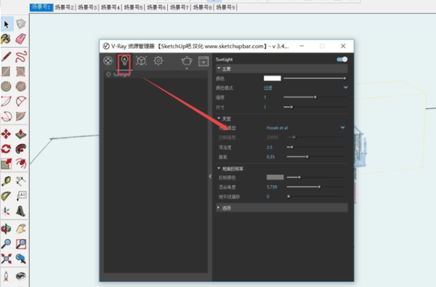Select the Arc tool
The height and width of the screenshot is (287, 436).
(x=6, y=101)
